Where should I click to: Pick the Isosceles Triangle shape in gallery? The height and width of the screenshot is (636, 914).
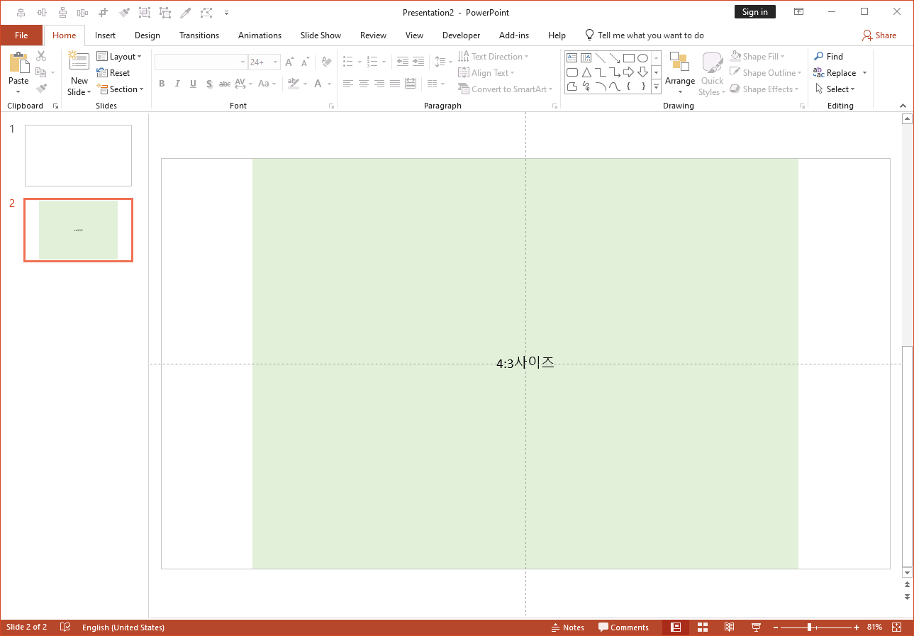(586, 72)
